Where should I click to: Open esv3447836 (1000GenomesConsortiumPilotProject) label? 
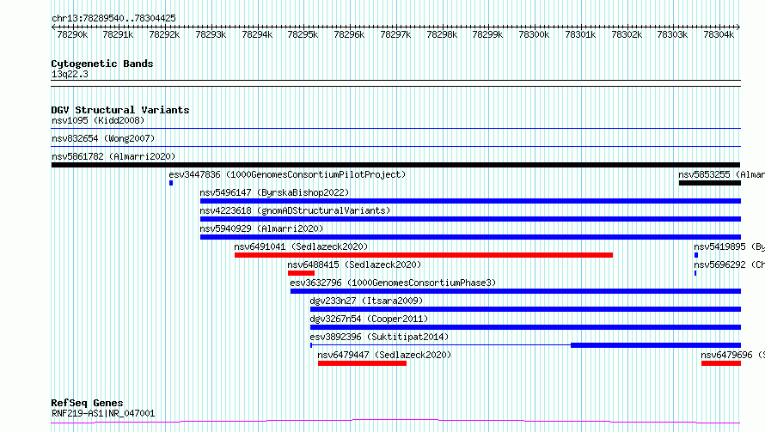(287, 174)
